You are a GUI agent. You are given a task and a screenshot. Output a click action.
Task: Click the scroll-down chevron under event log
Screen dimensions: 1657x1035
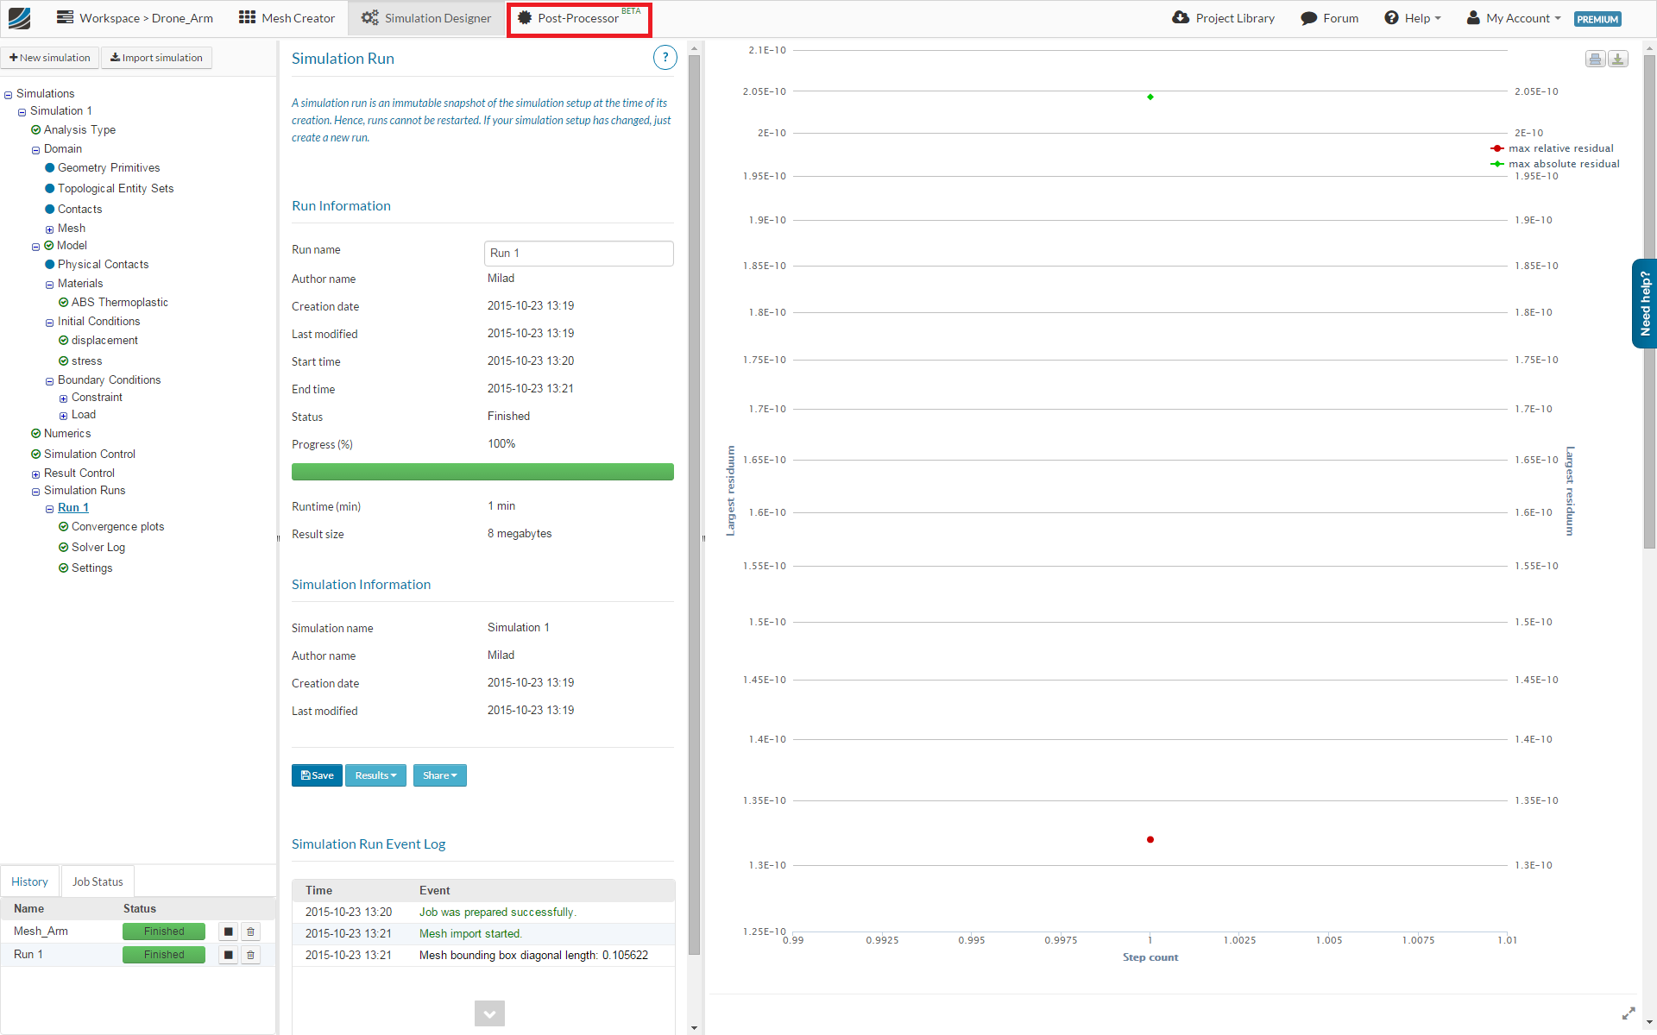tap(489, 1013)
